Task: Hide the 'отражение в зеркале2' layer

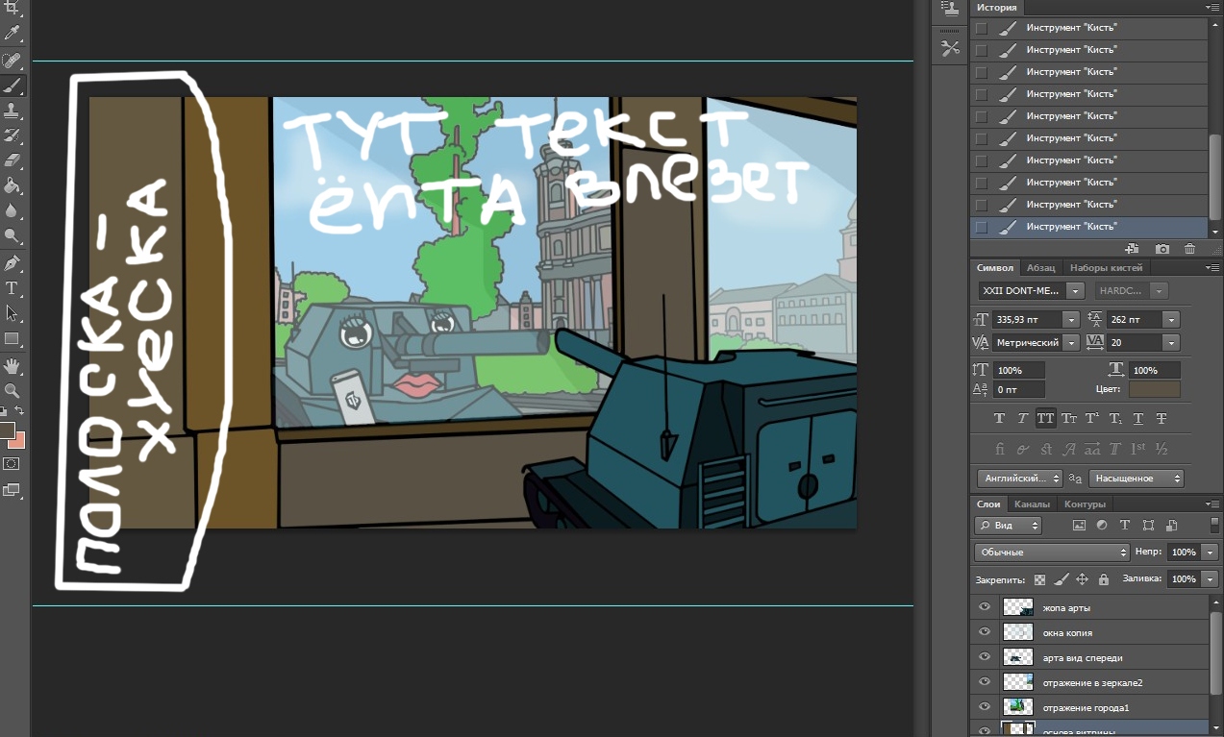Action: pos(984,682)
